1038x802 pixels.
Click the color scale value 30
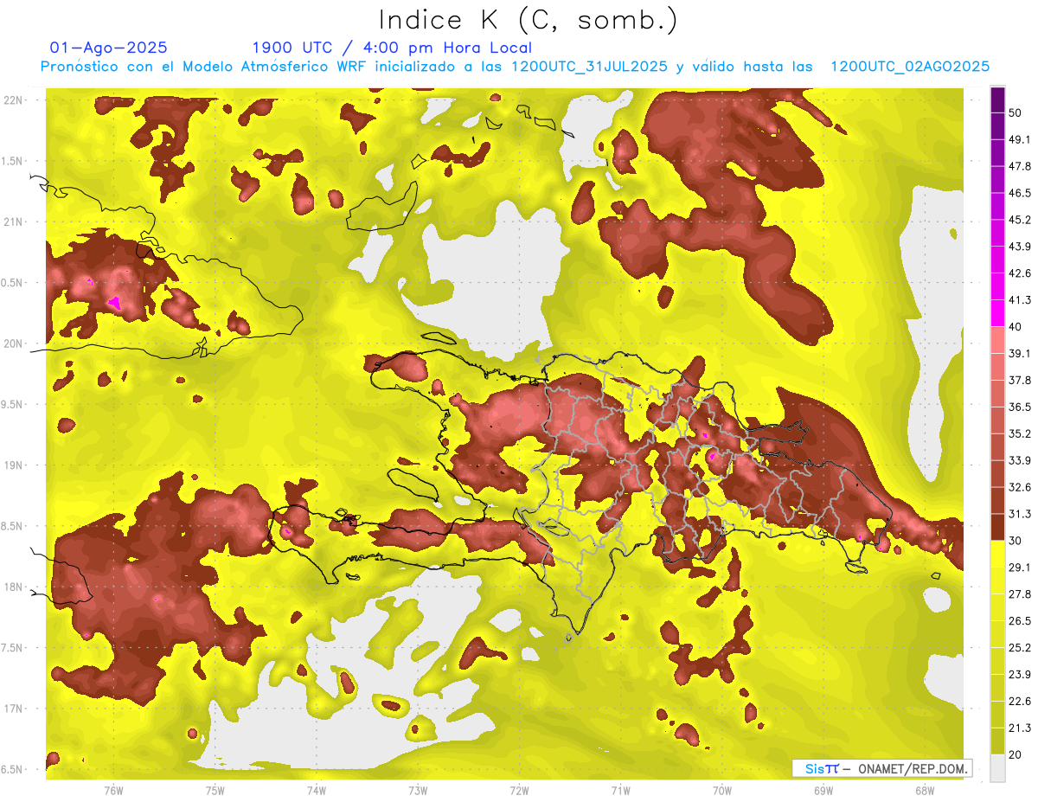(x=1016, y=541)
